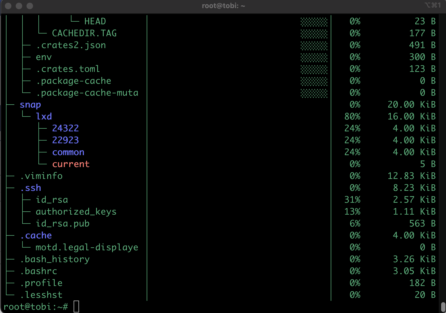
Task: Click the terminal cursor at the prompt
Action: point(76,307)
